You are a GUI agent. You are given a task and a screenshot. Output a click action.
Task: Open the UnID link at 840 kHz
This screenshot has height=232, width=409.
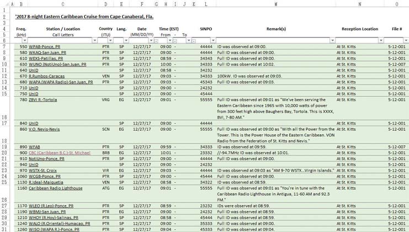[33, 123]
